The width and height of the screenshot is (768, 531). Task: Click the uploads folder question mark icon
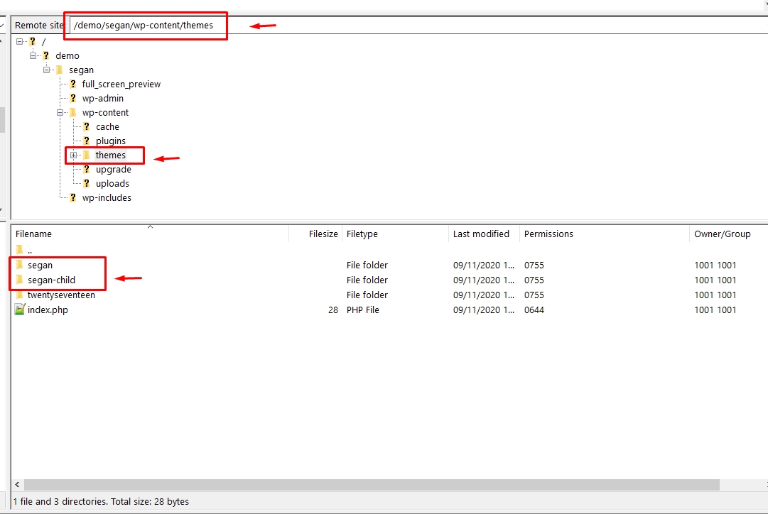[x=86, y=183]
